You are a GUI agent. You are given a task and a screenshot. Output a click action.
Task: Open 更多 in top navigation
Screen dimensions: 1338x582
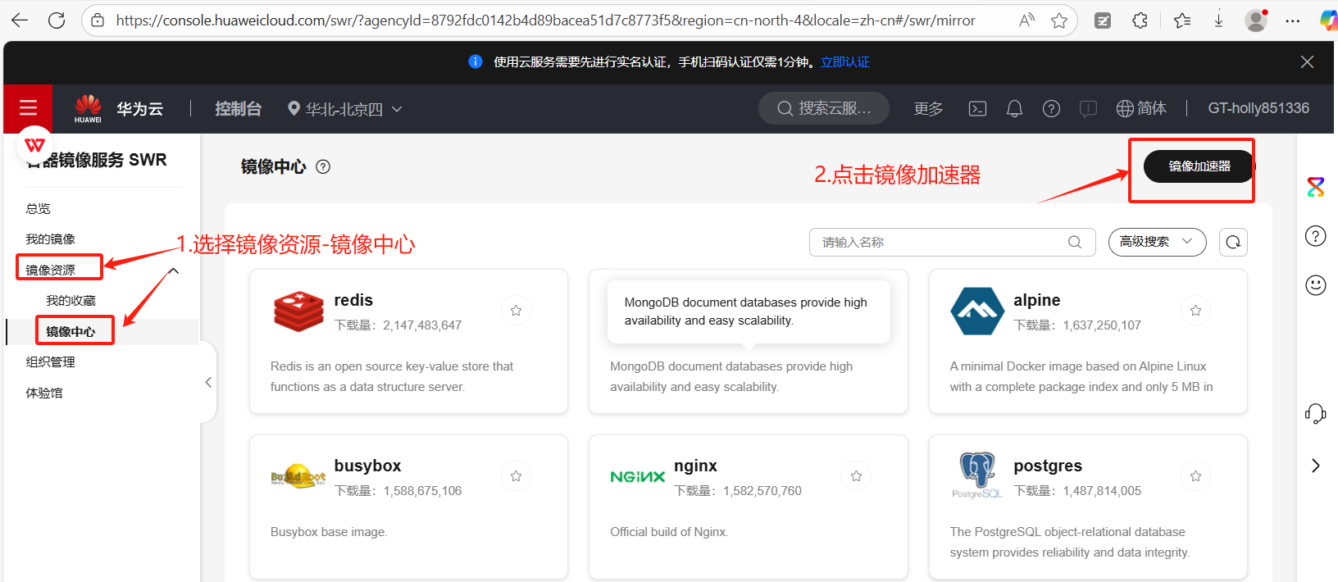[928, 108]
